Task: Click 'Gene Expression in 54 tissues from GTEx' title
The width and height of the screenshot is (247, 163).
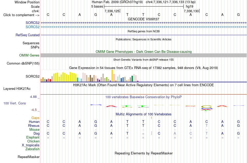Action: (x=144, y=68)
